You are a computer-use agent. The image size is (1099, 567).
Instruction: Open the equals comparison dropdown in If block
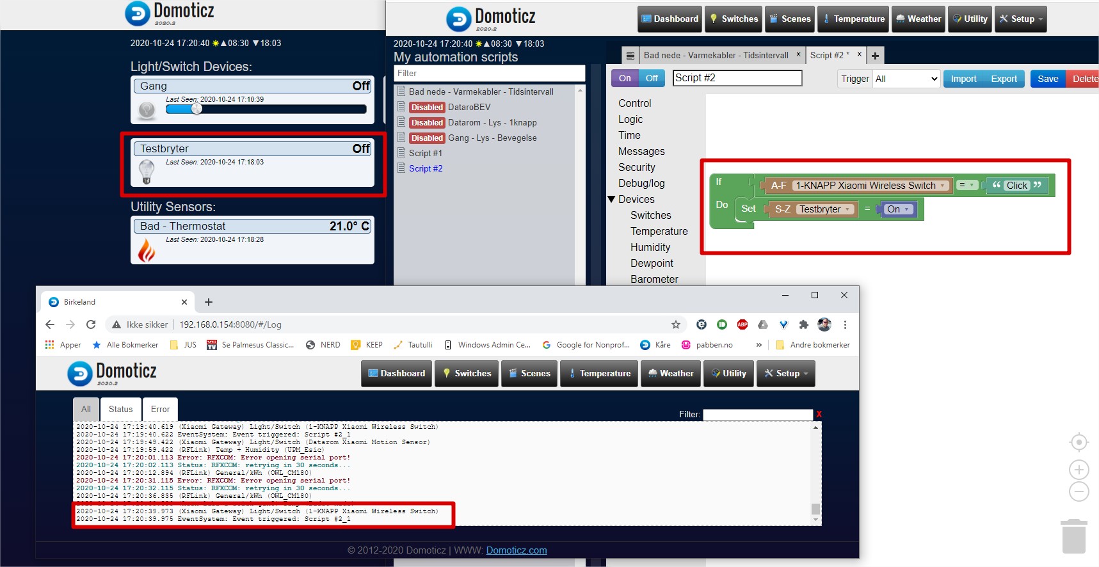pos(967,185)
